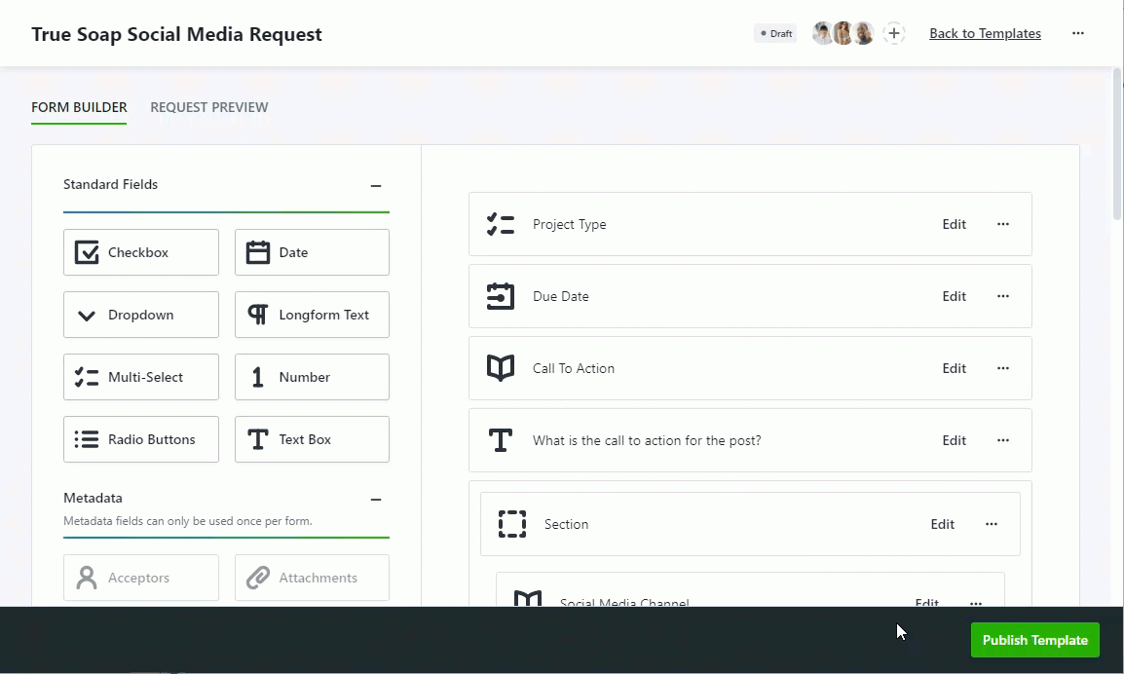Publish the template

click(x=1034, y=640)
